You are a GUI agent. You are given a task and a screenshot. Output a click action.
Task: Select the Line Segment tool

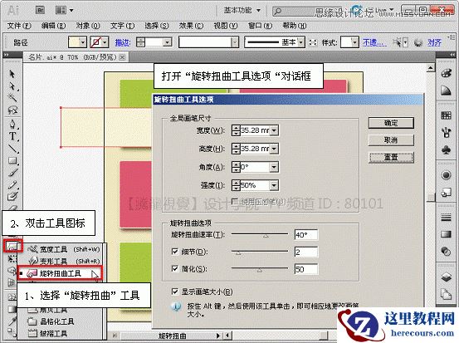click(x=12, y=148)
